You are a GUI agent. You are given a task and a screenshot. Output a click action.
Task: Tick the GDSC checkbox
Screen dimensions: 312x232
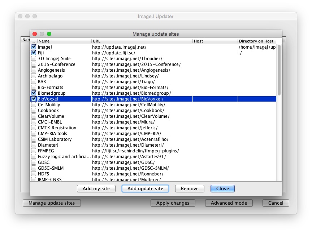[34, 162]
